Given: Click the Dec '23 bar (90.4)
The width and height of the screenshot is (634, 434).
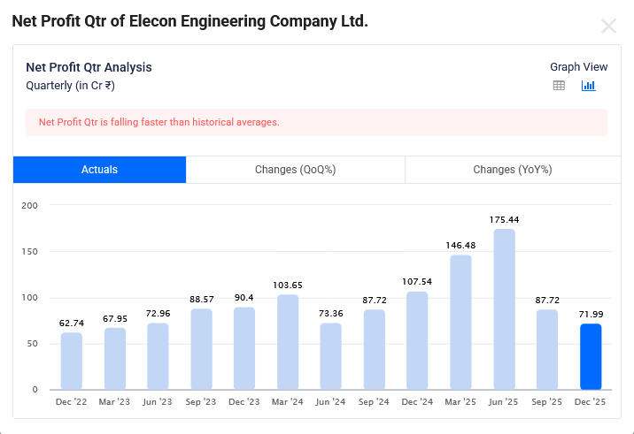Looking at the screenshot, I should (244, 348).
